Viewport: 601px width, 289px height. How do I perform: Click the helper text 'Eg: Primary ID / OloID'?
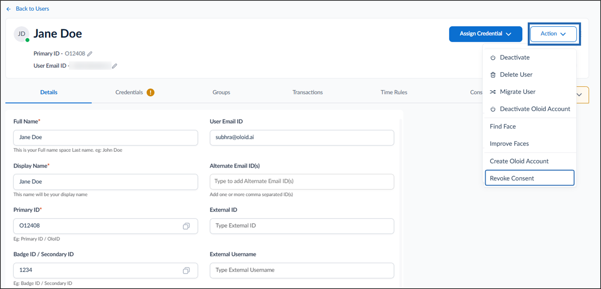[x=37, y=239]
